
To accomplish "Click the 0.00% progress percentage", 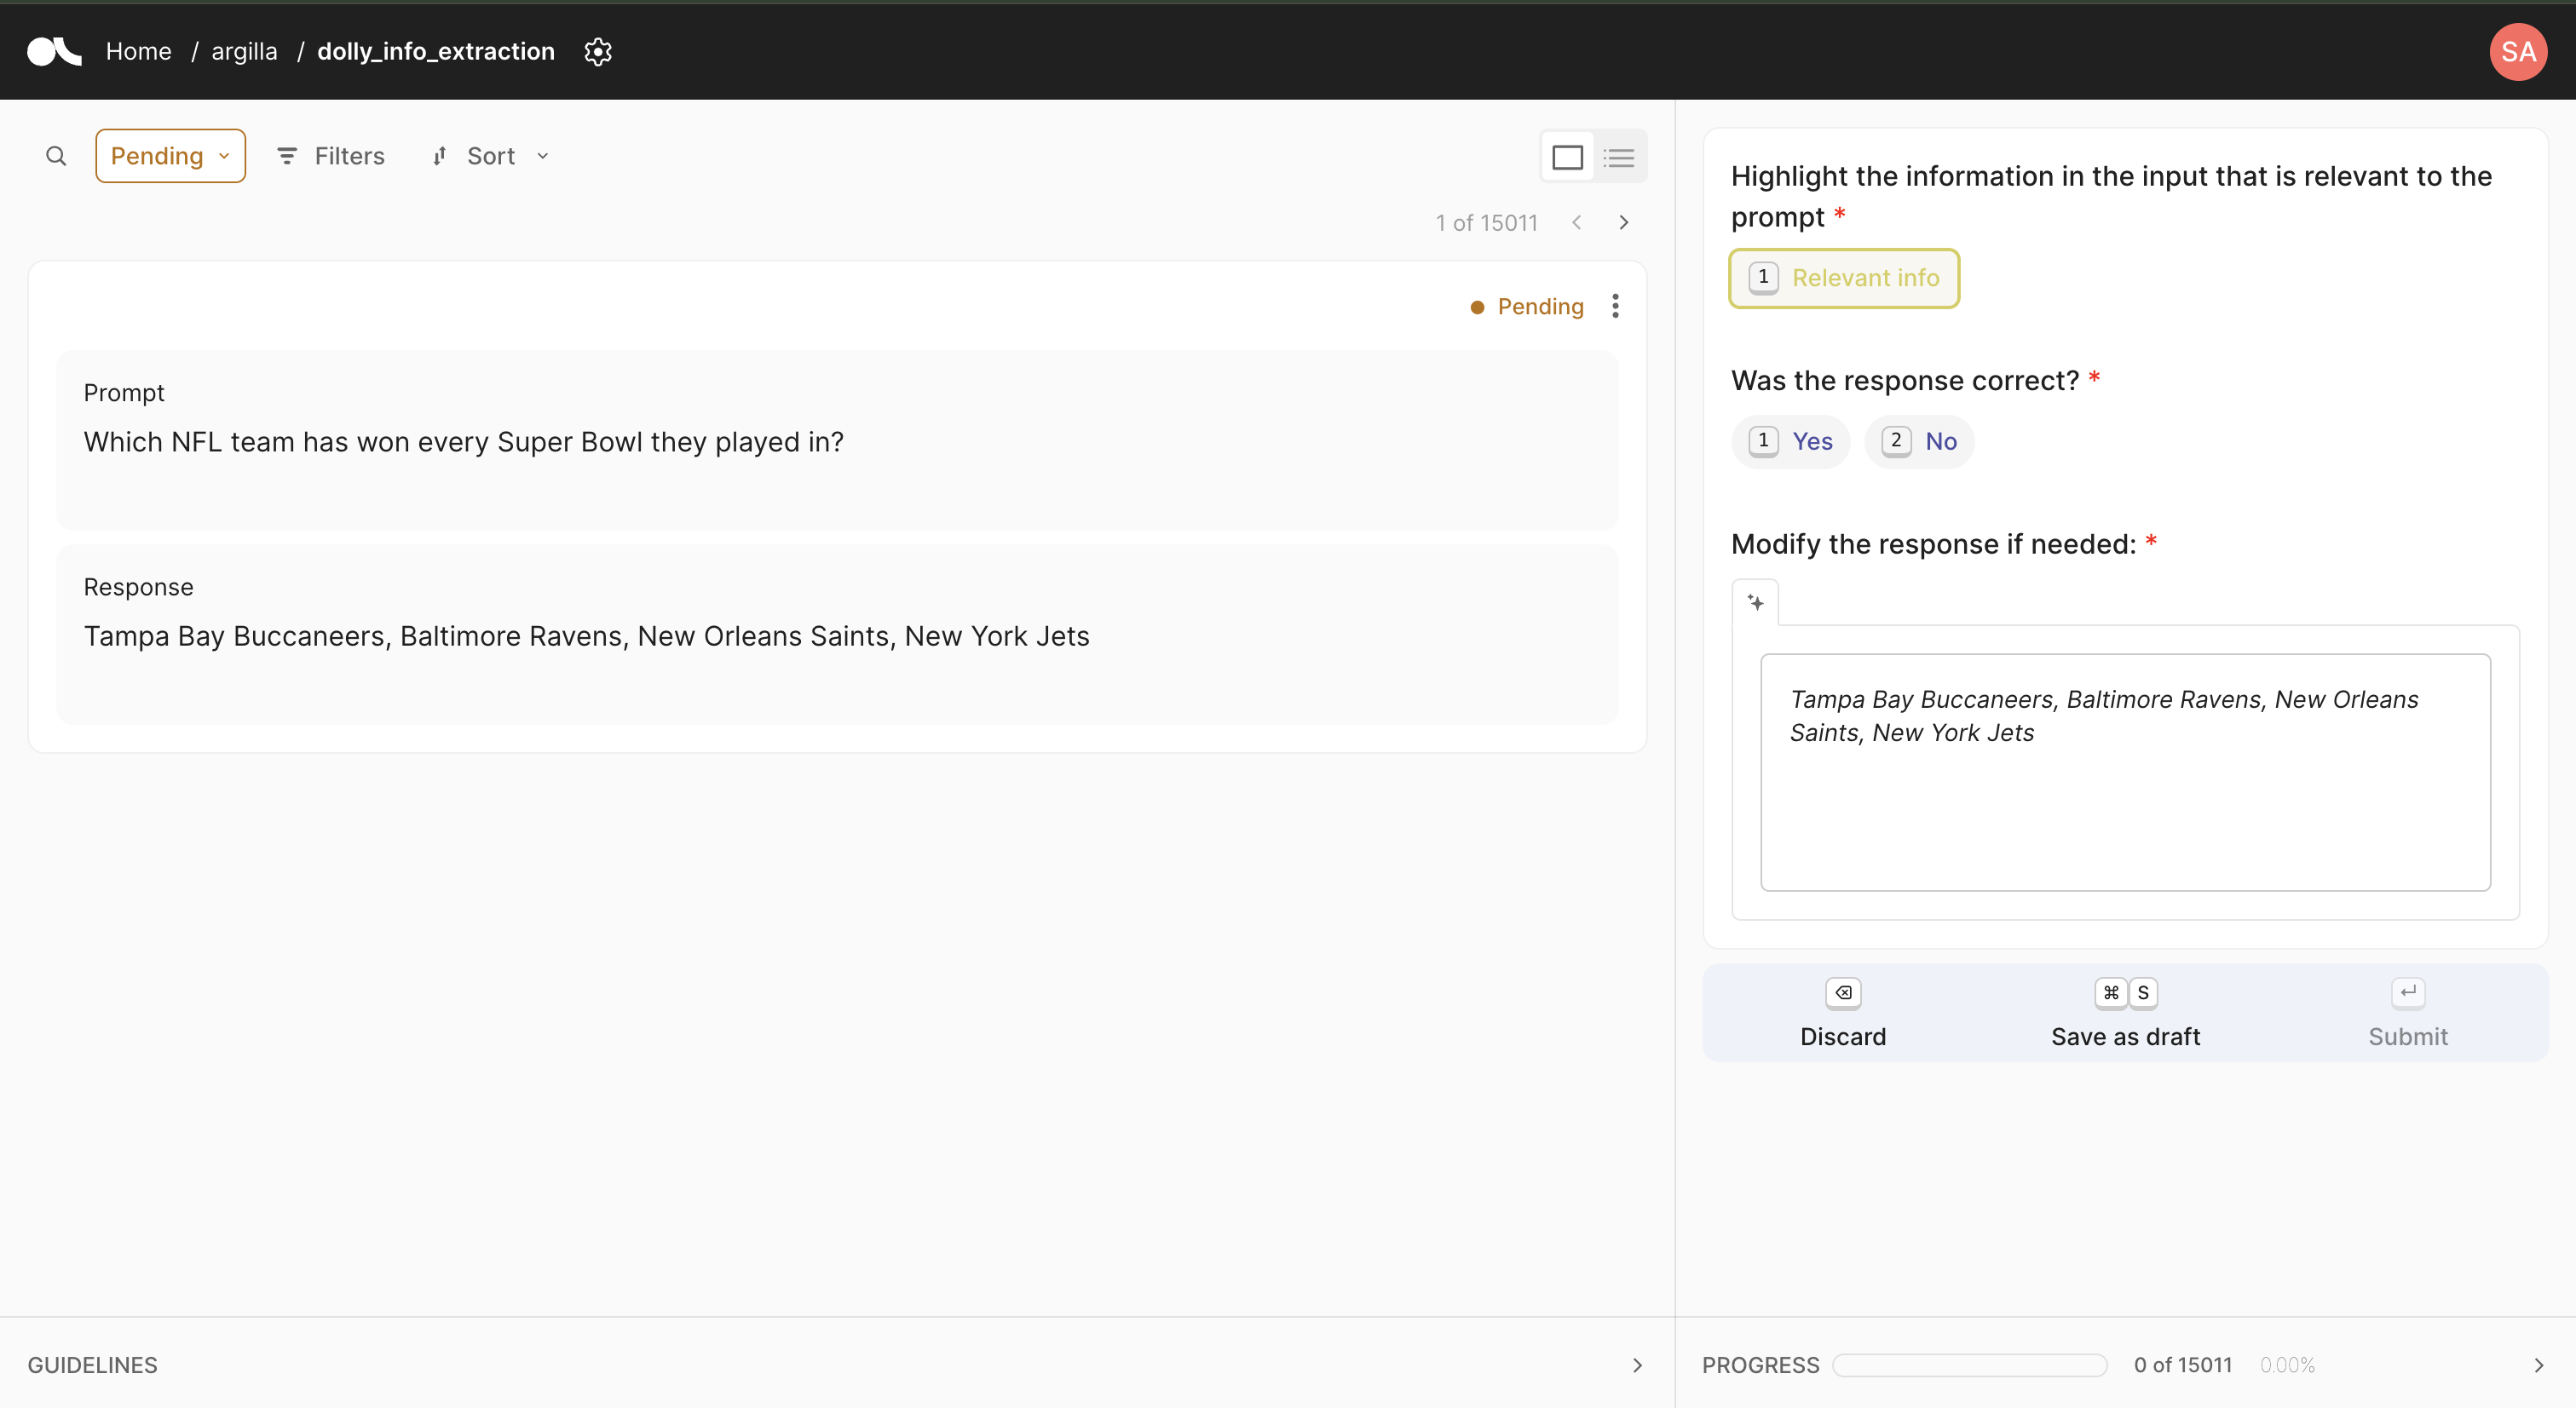I will [2287, 1365].
